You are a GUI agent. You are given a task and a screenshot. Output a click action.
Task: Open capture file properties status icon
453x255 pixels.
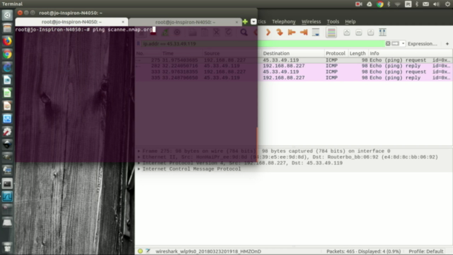point(148,251)
